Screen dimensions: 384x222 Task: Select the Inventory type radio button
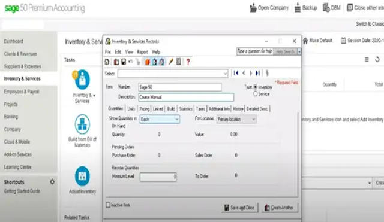[x=256, y=87]
